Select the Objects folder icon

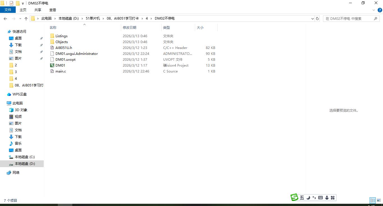[x=52, y=42]
